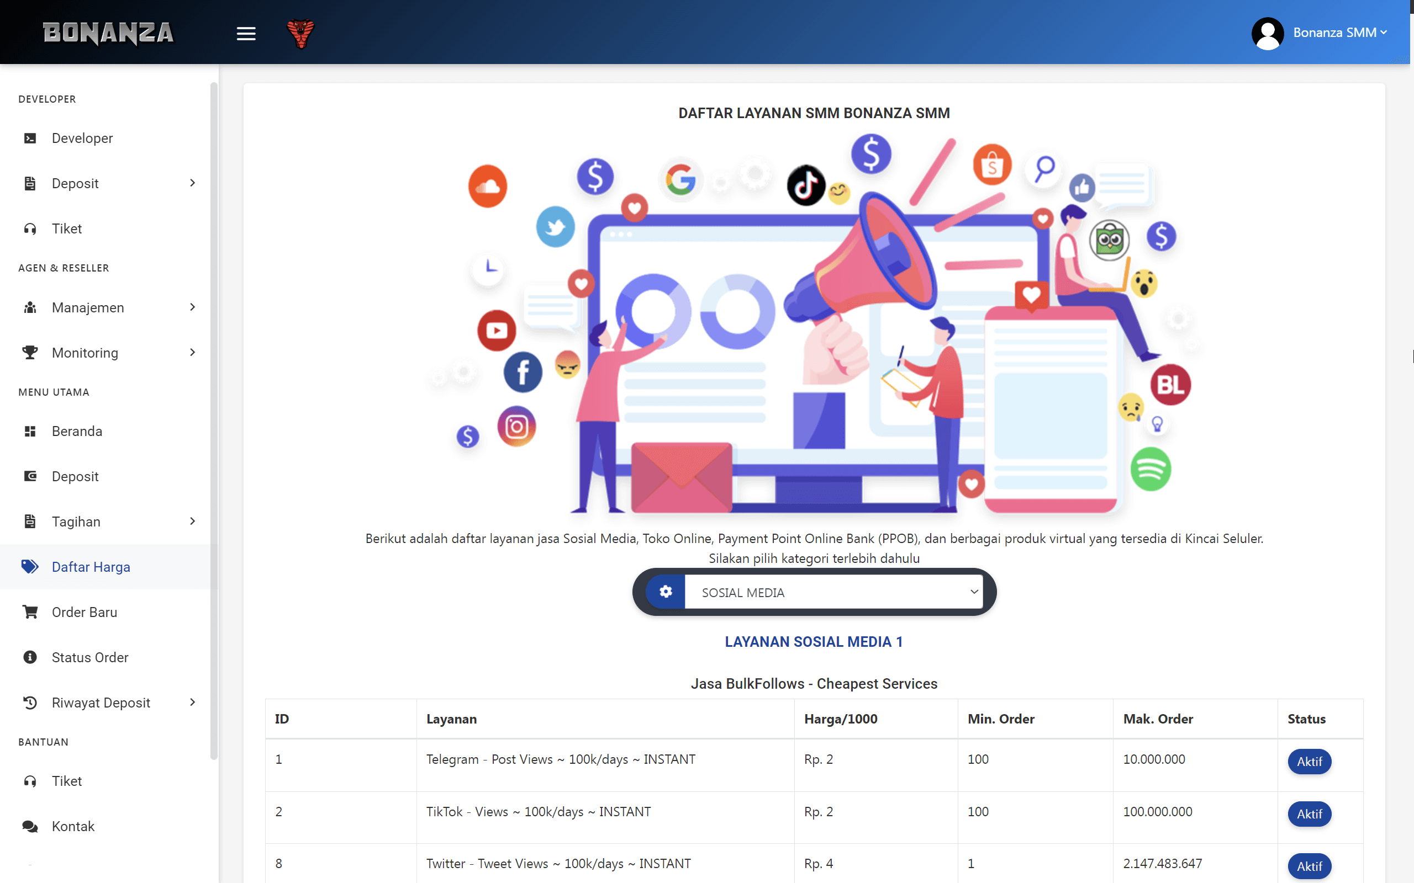Expand the Riwayat Deposit submenu chevron
This screenshot has height=883, width=1414.
tap(193, 703)
